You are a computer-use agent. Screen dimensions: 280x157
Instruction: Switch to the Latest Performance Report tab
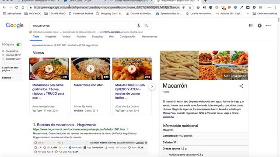[131, 1]
